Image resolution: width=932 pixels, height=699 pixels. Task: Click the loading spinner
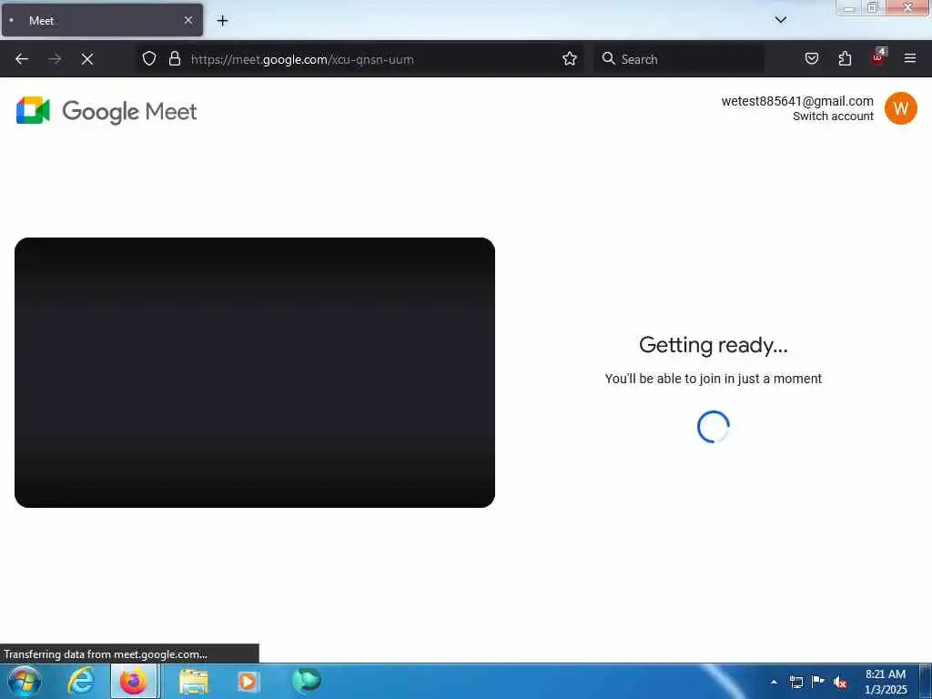pos(714,427)
